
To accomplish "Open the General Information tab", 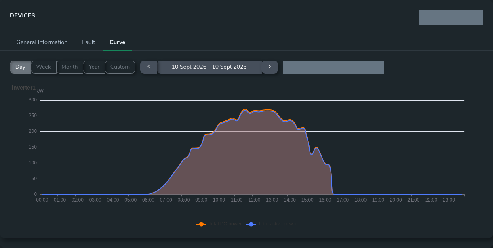I will coord(42,42).
